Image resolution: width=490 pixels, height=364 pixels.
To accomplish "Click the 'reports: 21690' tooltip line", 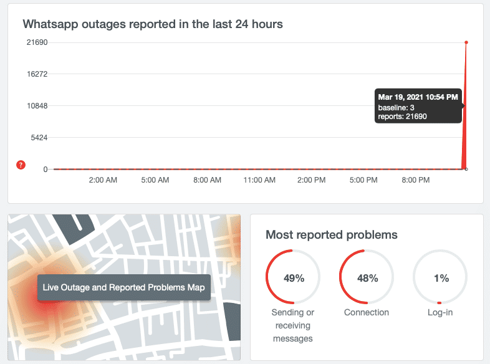I will tap(402, 117).
